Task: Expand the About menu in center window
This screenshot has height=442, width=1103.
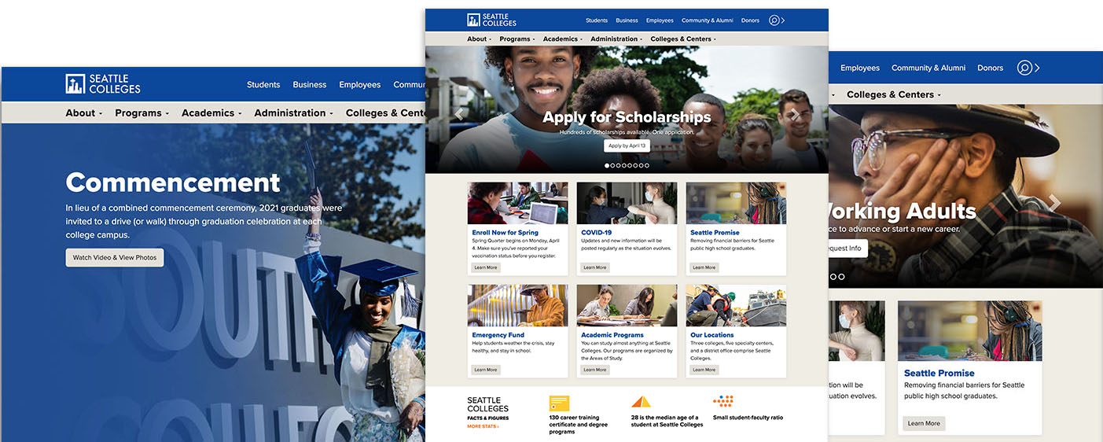Action: [x=479, y=39]
